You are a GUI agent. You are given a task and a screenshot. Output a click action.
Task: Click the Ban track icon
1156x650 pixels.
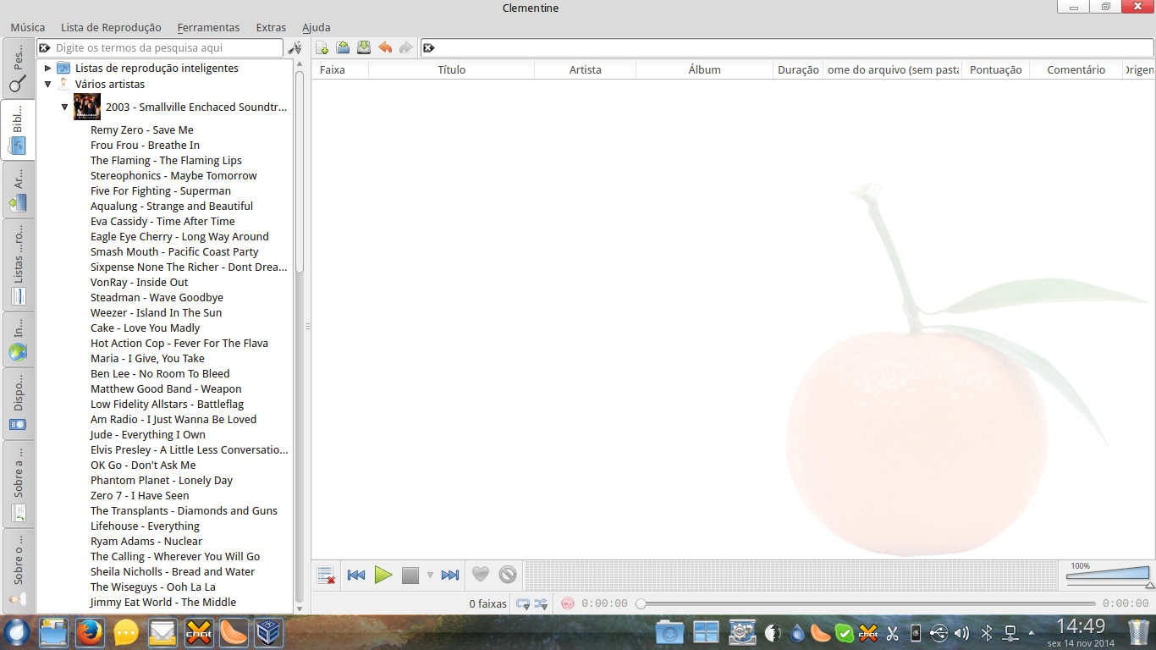click(508, 575)
